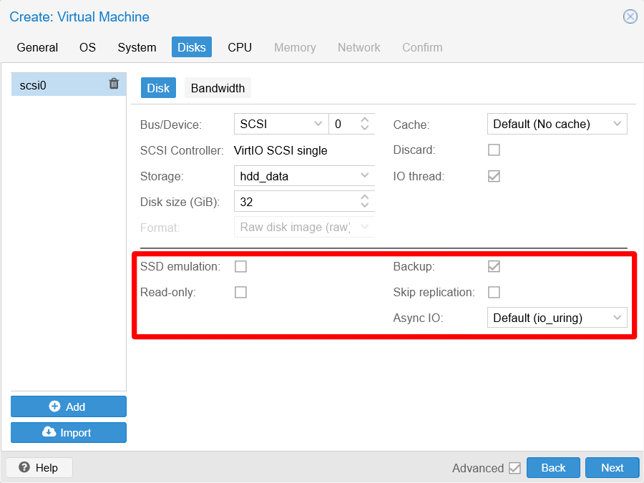Open the Bandwidth tab

(x=218, y=87)
